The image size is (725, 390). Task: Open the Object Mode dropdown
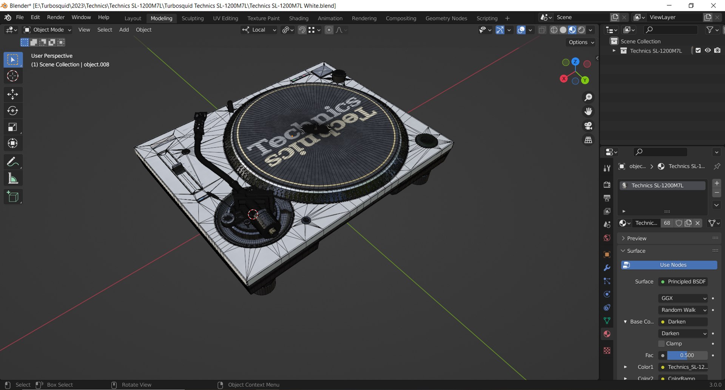[x=48, y=30]
